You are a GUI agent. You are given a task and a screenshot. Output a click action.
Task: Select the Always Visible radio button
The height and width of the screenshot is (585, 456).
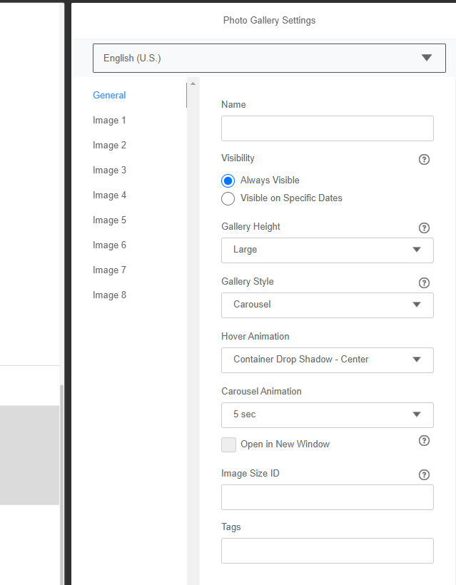coord(228,180)
